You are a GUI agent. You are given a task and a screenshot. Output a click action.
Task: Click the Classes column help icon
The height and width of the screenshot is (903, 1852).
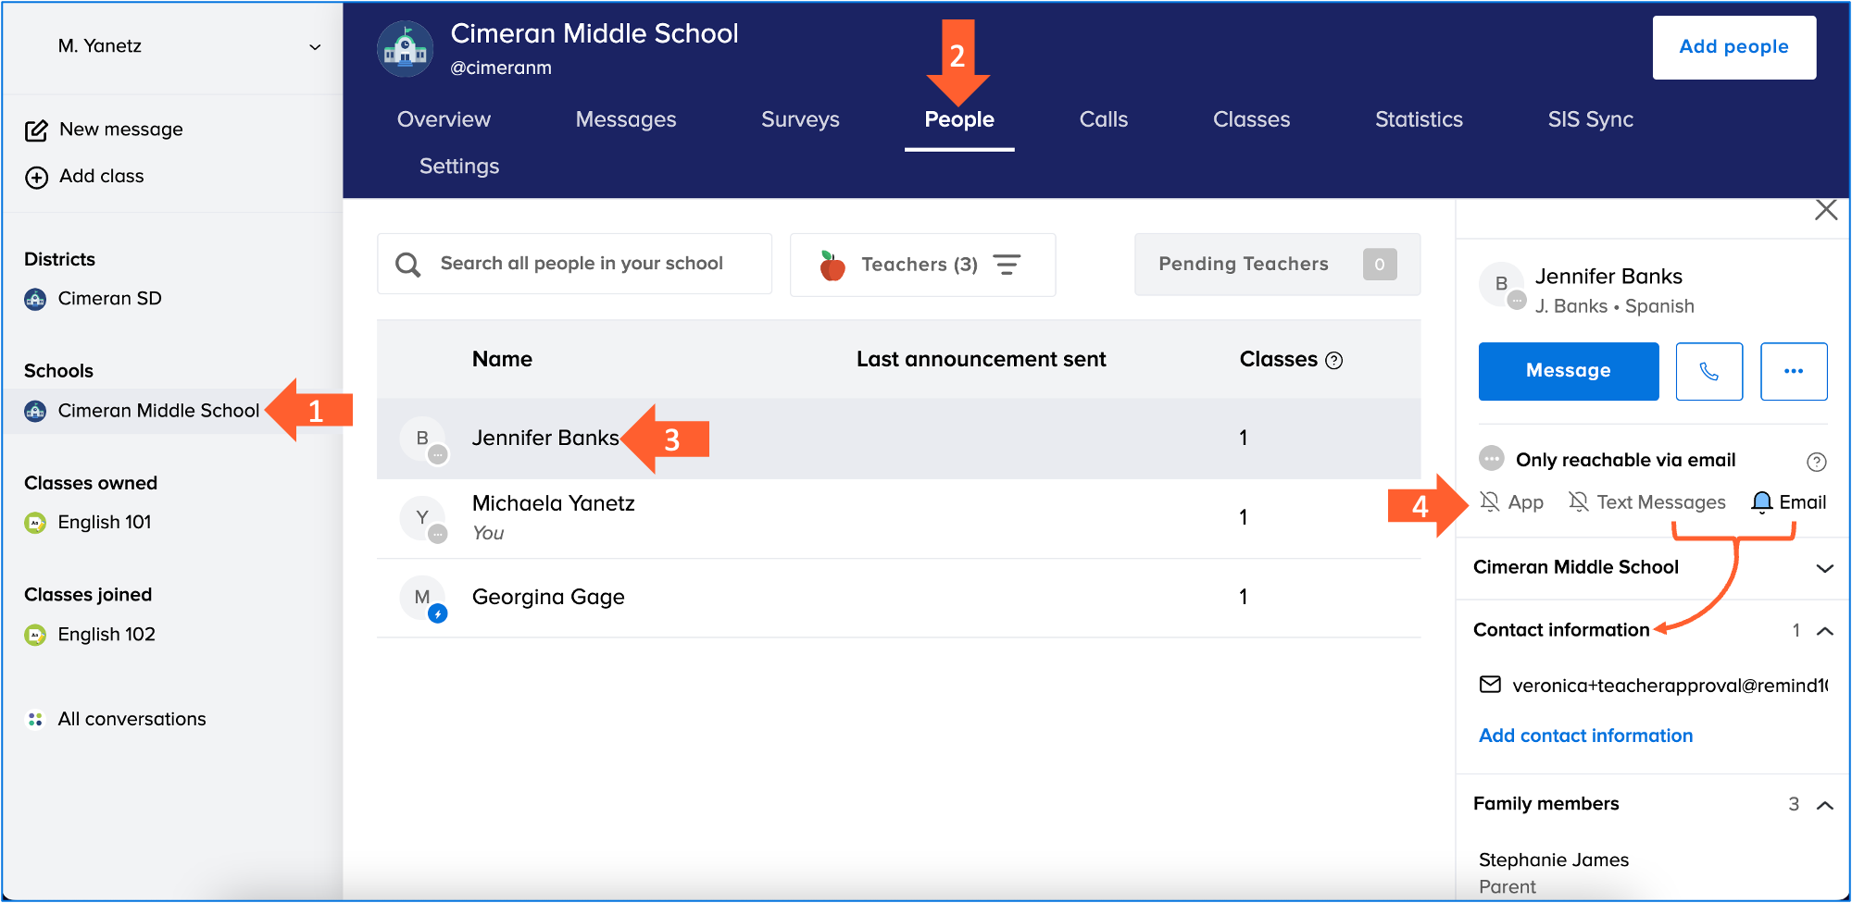(1333, 361)
